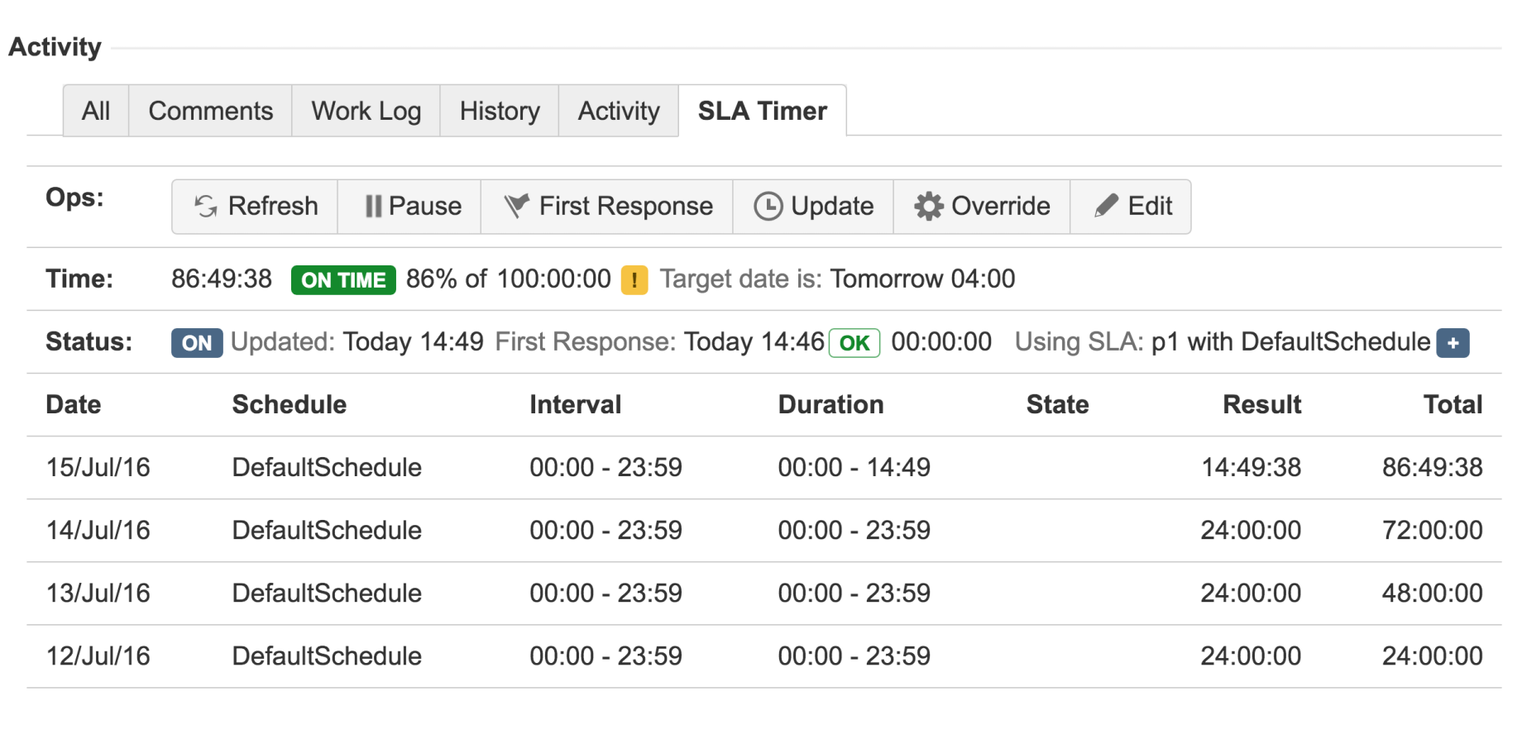The height and width of the screenshot is (744, 1522).
Task: Click the Duration column header
Action: pyautogui.click(x=830, y=404)
